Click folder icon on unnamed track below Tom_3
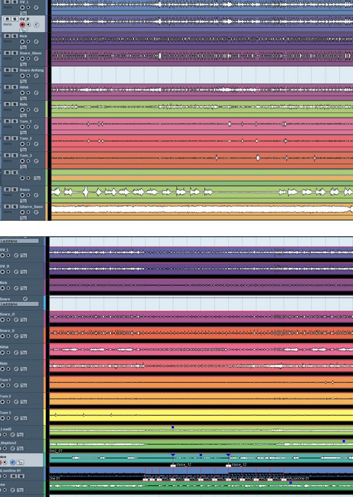The width and height of the screenshot is (353, 497). tap(37, 178)
